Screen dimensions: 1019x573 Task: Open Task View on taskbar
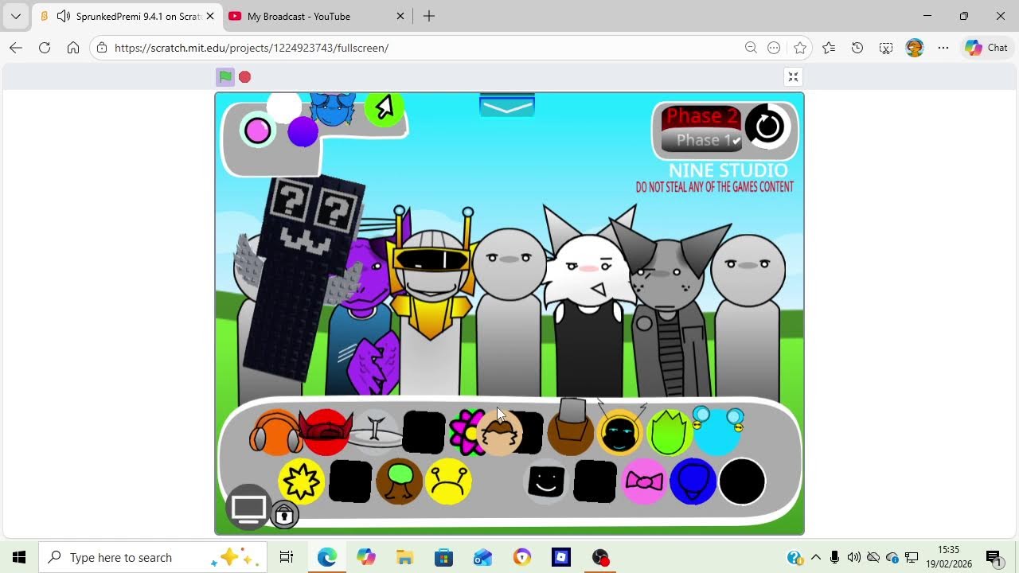point(287,557)
